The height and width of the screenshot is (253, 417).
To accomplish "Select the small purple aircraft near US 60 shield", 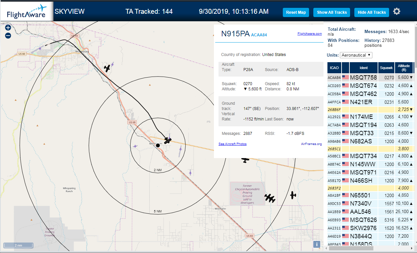I will point(40,49).
